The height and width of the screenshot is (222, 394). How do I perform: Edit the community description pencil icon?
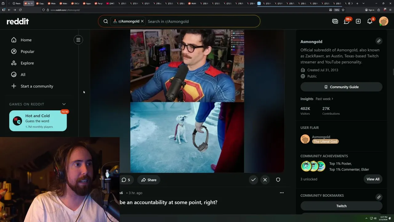pos(379,41)
